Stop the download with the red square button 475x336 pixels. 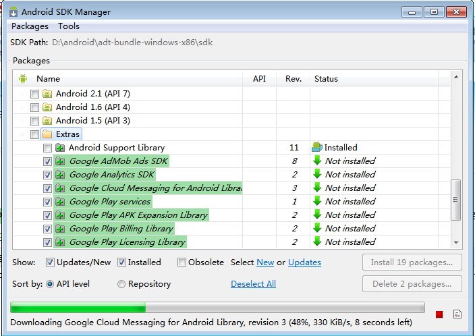point(439,314)
